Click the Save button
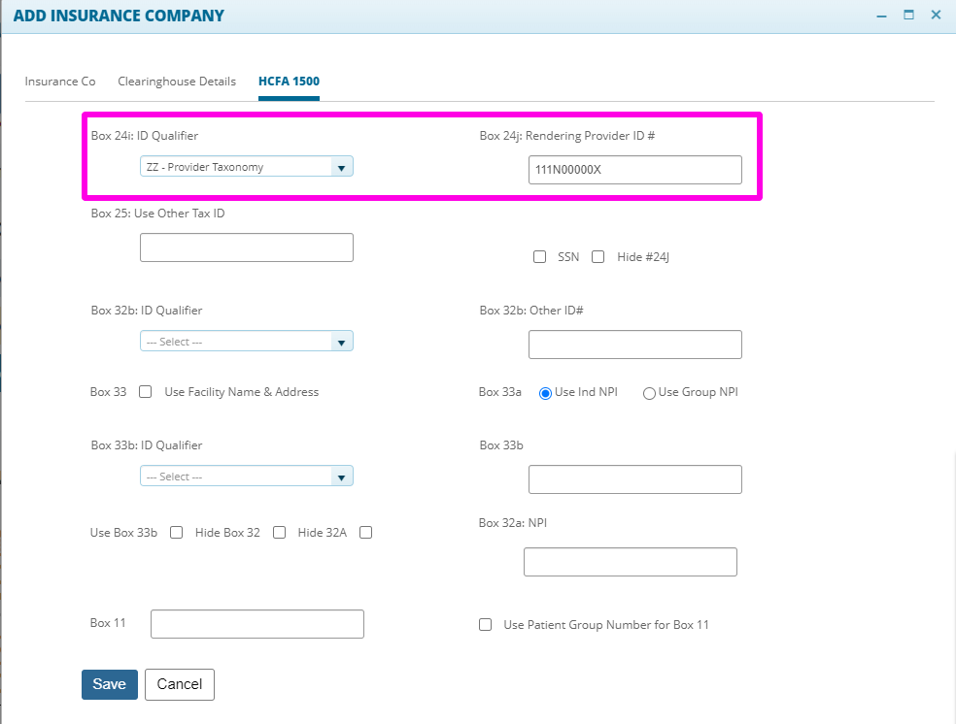956x724 pixels. 109,684
